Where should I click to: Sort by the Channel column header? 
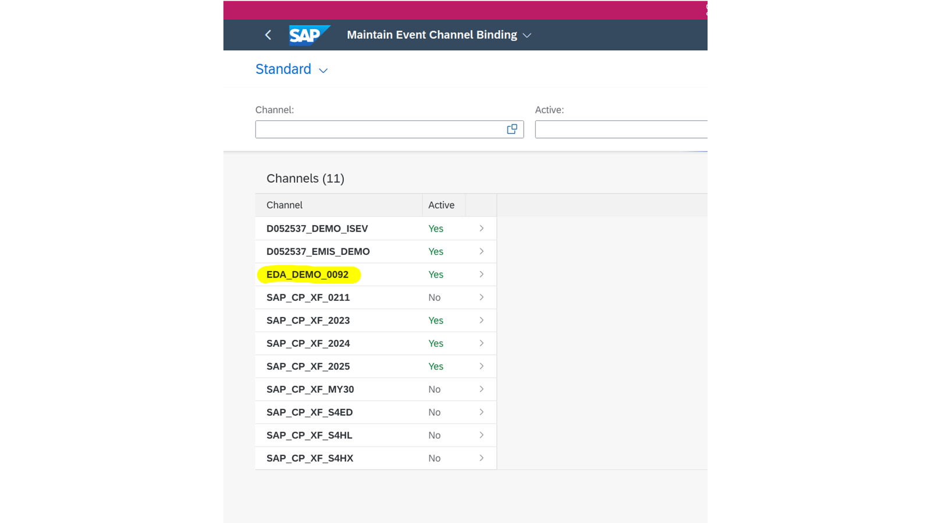click(x=285, y=205)
